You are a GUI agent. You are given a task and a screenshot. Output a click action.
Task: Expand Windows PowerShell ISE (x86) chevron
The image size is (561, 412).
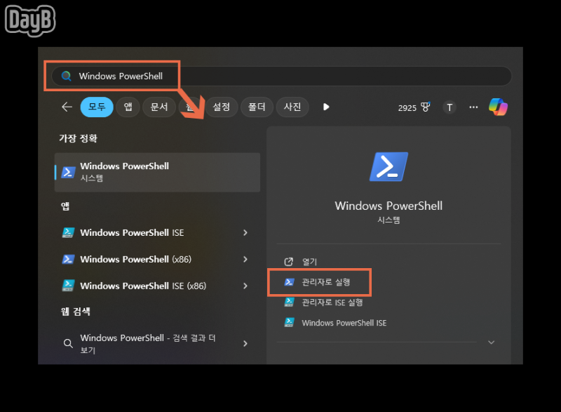click(x=245, y=286)
